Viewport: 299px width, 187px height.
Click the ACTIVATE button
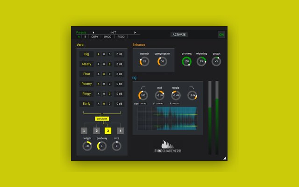coord(179,35)
